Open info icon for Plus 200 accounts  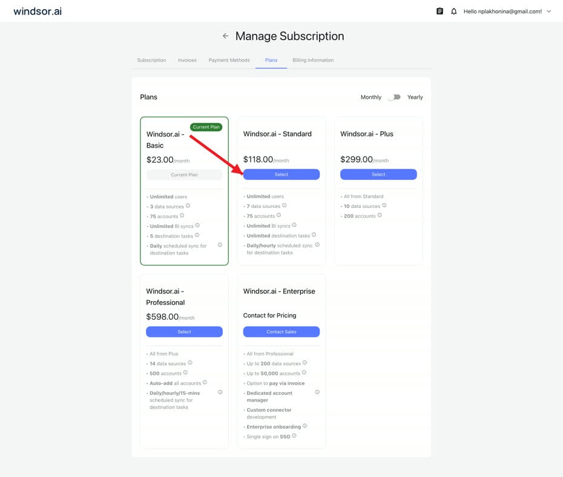380,215
